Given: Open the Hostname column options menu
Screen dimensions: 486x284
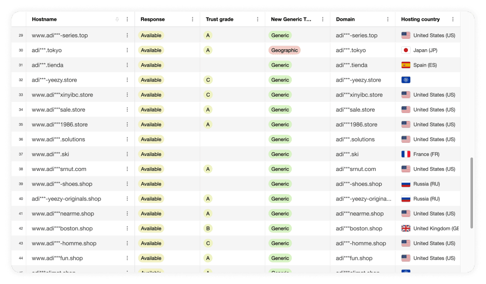Looking at the screenshot, I should [x=127, y=19].
